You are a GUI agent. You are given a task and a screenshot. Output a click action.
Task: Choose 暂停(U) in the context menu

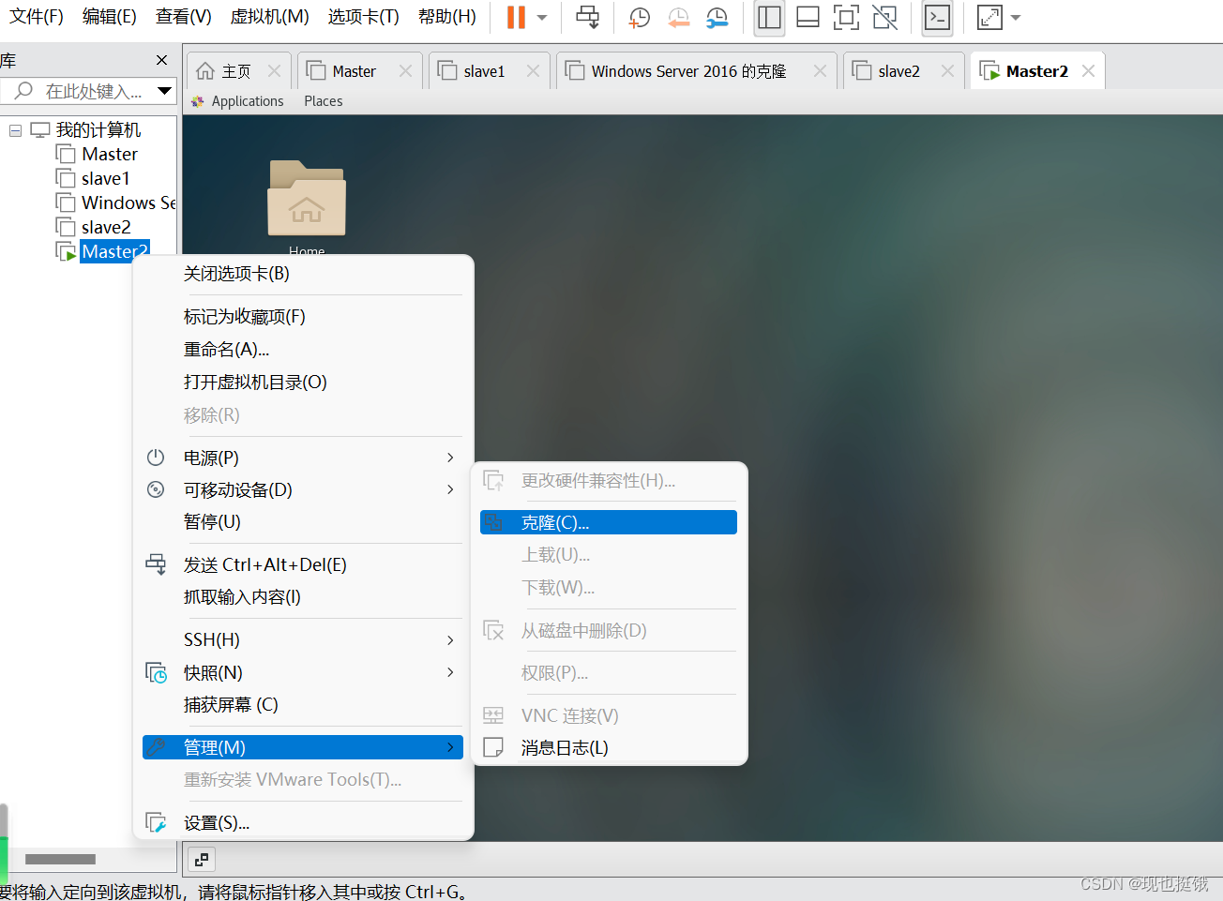303,521
